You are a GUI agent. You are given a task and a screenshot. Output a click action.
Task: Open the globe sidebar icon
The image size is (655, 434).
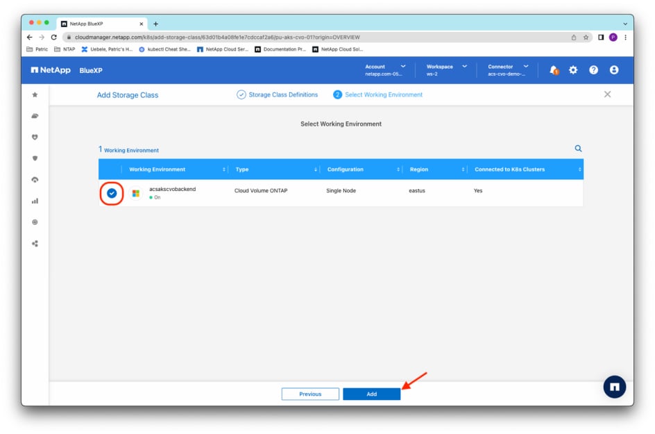[35, 222]
